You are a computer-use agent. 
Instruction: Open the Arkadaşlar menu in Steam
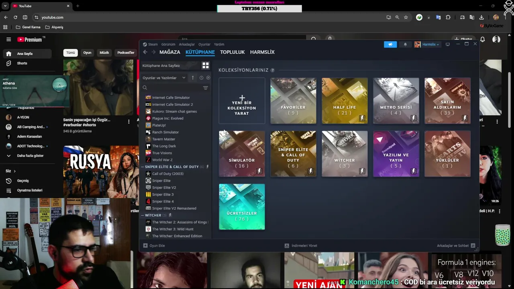pyautogui.click(x=187, y=44)
